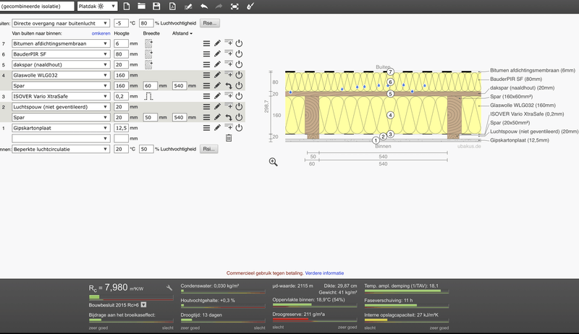The image size is (579, 334).
Task: Select layer marker 6 in the cross-section
Action: click(x=390, y=82)
